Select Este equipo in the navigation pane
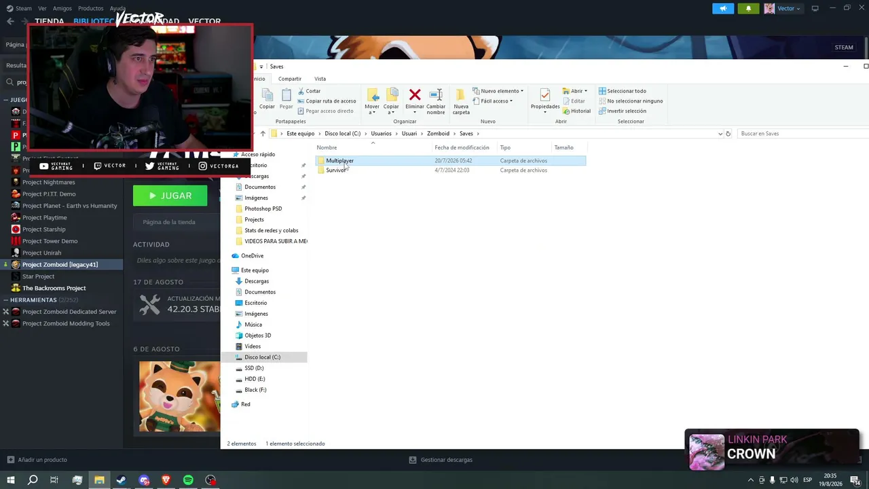Viewport: 869px width, 489px height. click(255, 270)
